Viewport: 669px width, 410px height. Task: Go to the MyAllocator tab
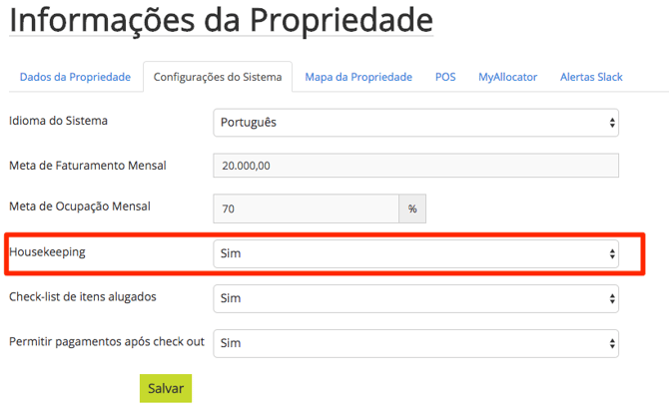click(x=507, y=77)
